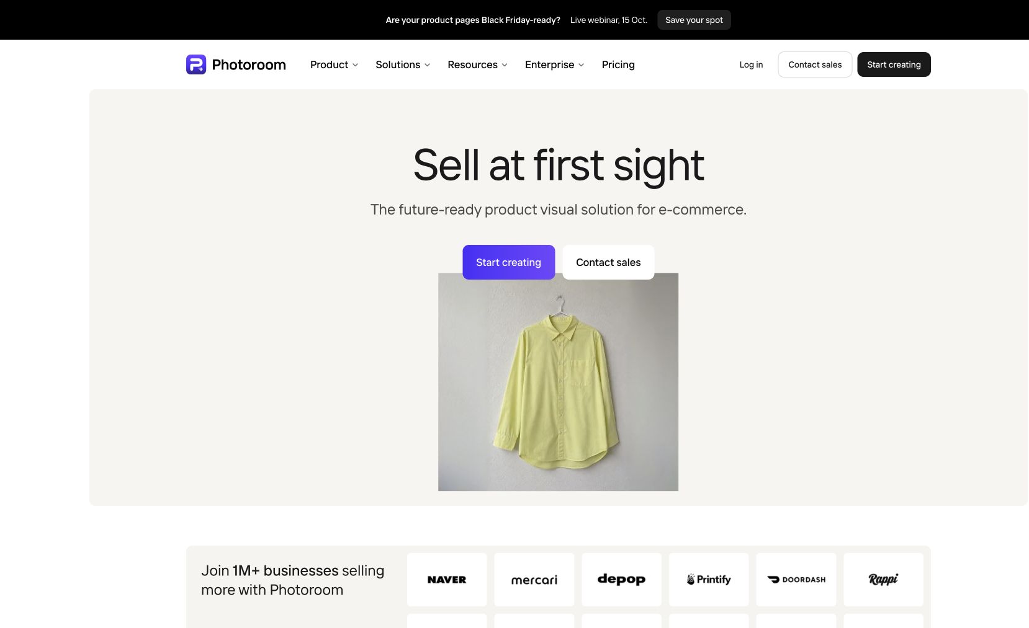
Task: Click Contact sales in the header
Action: 815,64
